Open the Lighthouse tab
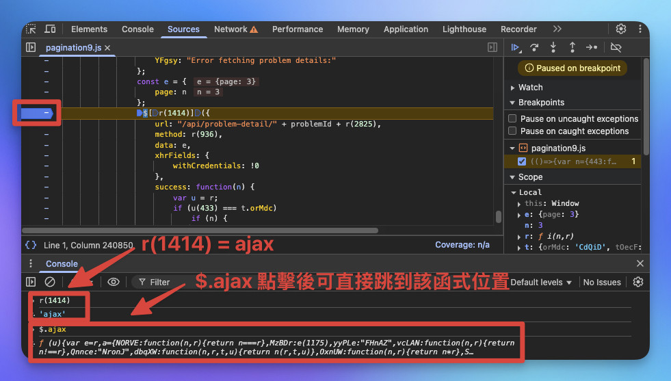The image size is (671, 381). click(x=464, y=29)
